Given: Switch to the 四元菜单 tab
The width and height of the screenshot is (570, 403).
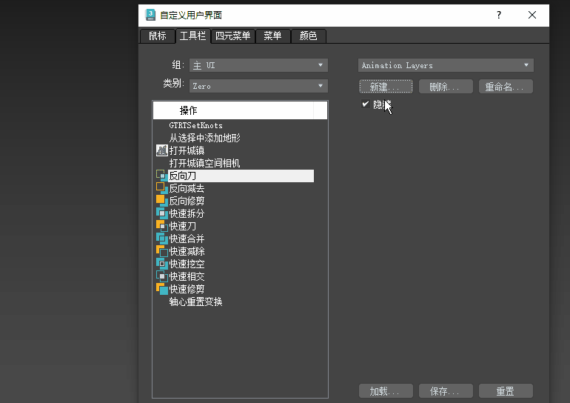Looking at the screenshot, I should (233, 36).
